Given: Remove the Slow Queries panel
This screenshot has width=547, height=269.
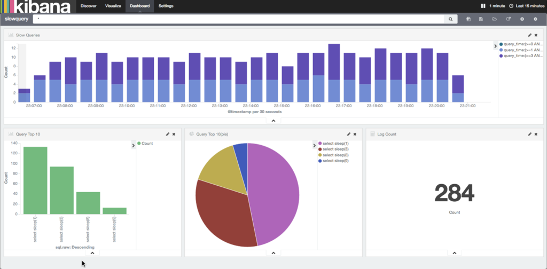Looking at the screenshot, I should tap(536, 35).
